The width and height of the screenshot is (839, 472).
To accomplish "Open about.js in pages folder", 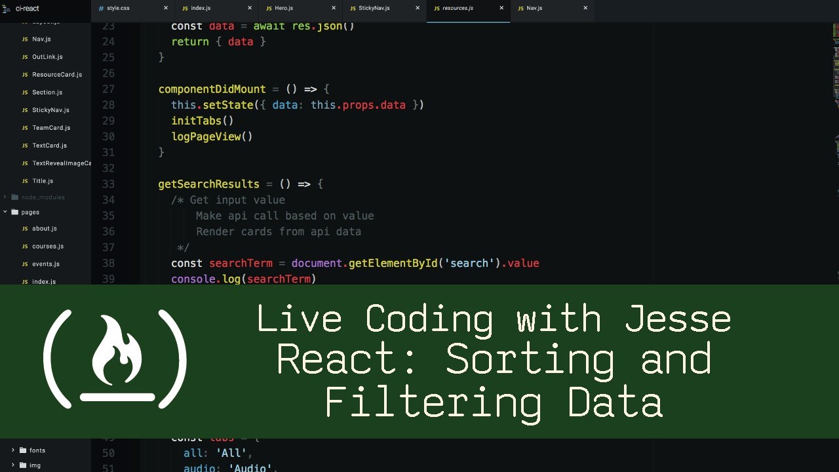I will click(45, 229).
